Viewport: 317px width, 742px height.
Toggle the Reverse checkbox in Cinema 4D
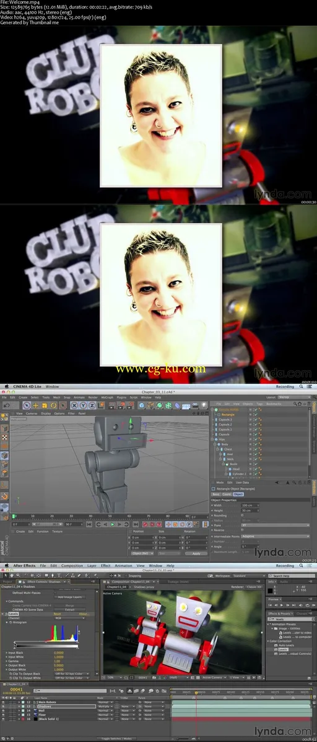click(243, 531)
